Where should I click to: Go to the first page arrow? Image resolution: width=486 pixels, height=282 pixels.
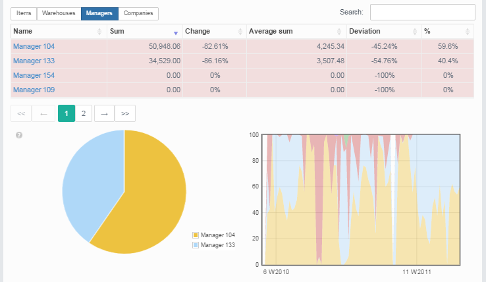click(21, 113)
